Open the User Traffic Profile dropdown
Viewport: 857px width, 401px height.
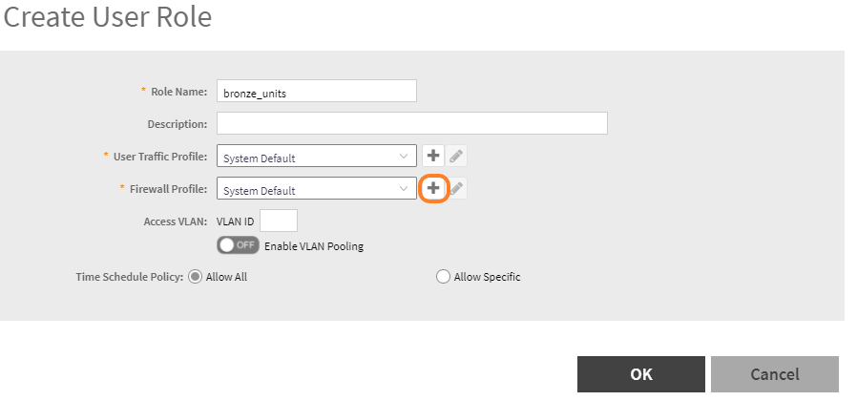[317, 158]
